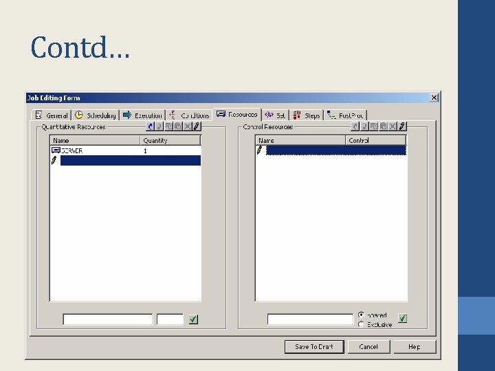495x371 pixels.
Task: Confirm control resource entry with green checkmark
Action: (402, 318)
